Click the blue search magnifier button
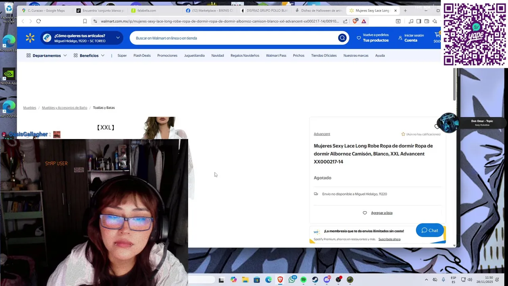508x286 pixels. coord(342,38)
